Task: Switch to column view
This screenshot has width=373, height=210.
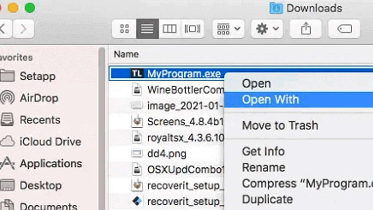Action: coord(170,29)
